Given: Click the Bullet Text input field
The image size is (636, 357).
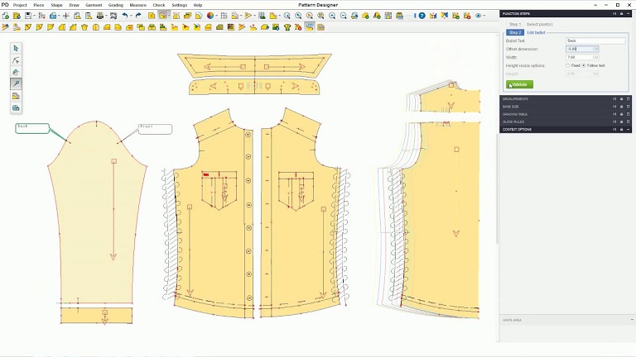Looking at the screenshot, I should pos(595,40).
